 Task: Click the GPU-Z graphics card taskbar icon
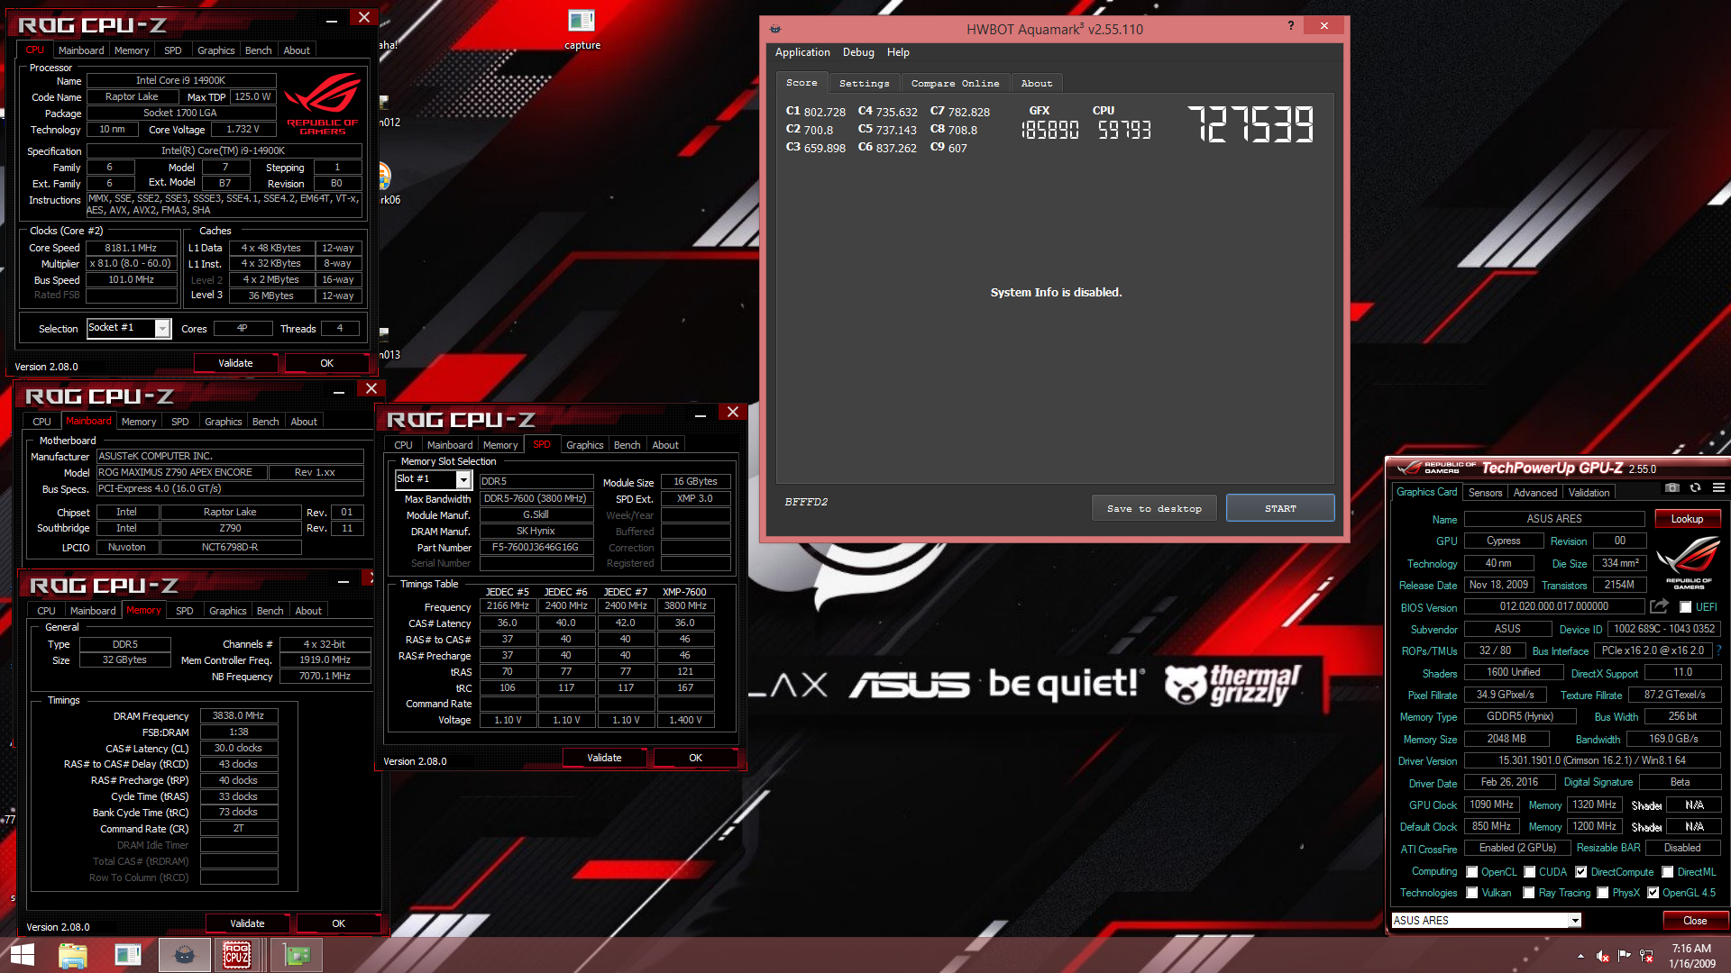point(297,955)
